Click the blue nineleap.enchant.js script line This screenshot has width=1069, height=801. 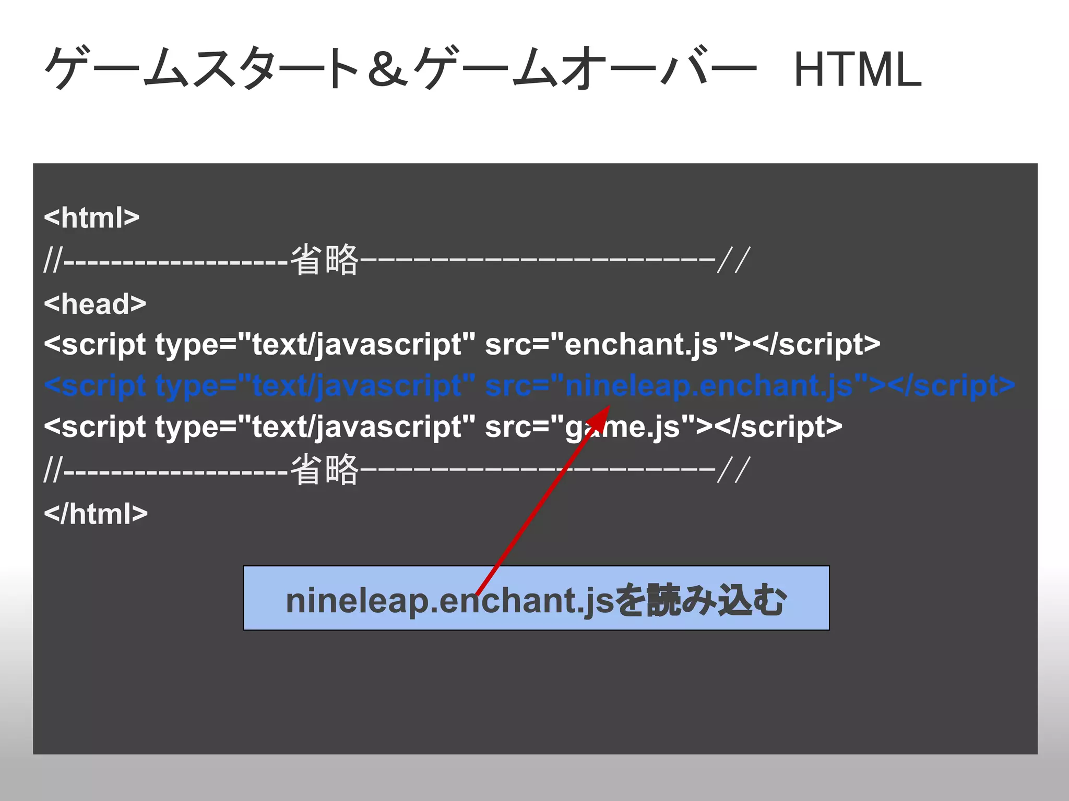530,386
